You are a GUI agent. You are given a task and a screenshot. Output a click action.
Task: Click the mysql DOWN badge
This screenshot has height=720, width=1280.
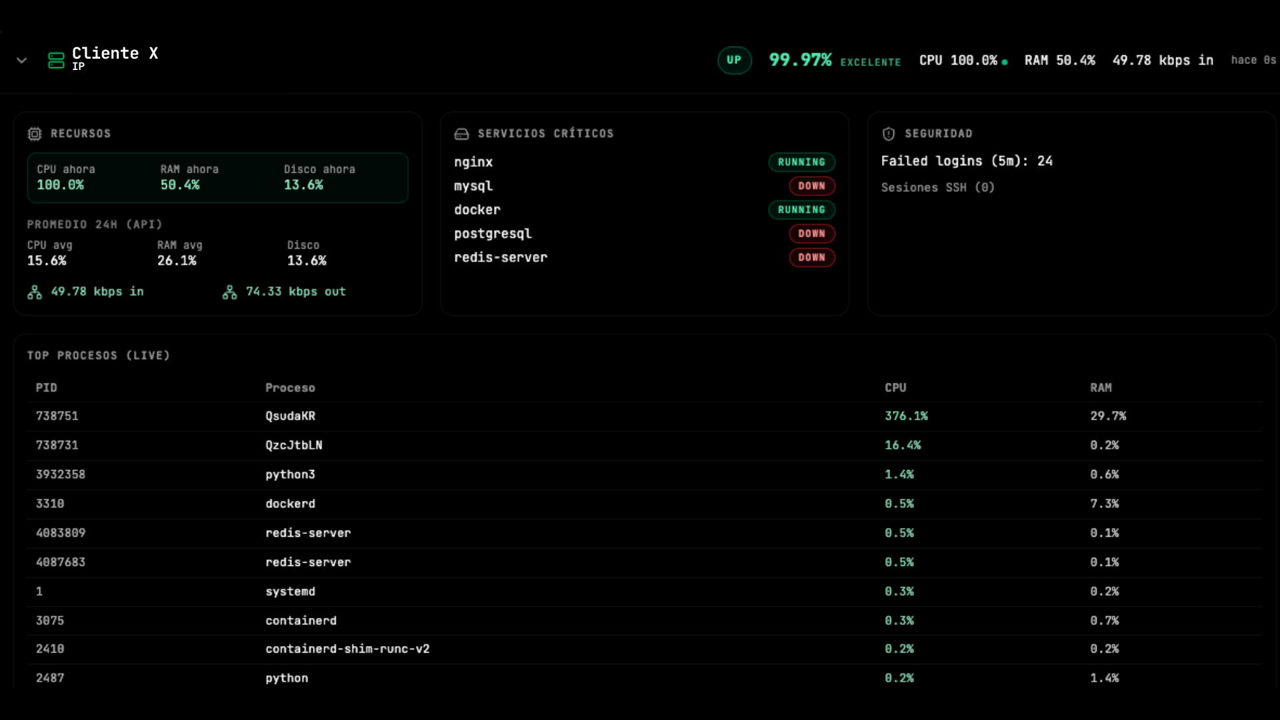pos(811,186)
